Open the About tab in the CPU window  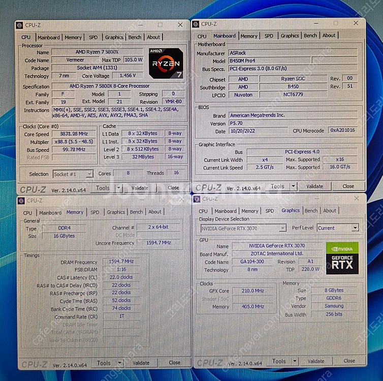point(153,38)
